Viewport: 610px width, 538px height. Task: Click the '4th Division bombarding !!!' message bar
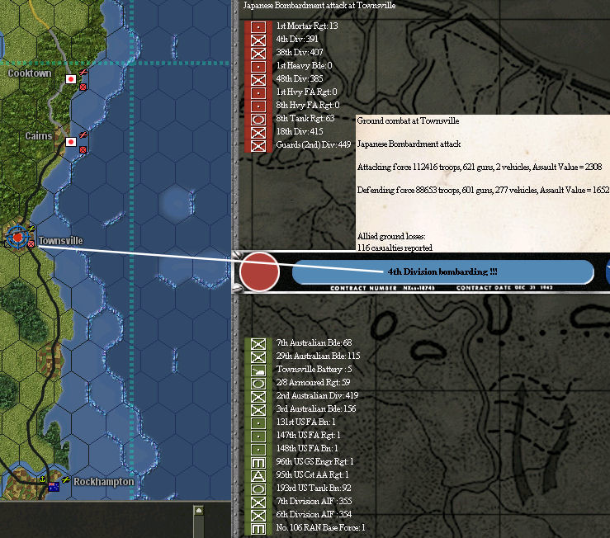442,271
